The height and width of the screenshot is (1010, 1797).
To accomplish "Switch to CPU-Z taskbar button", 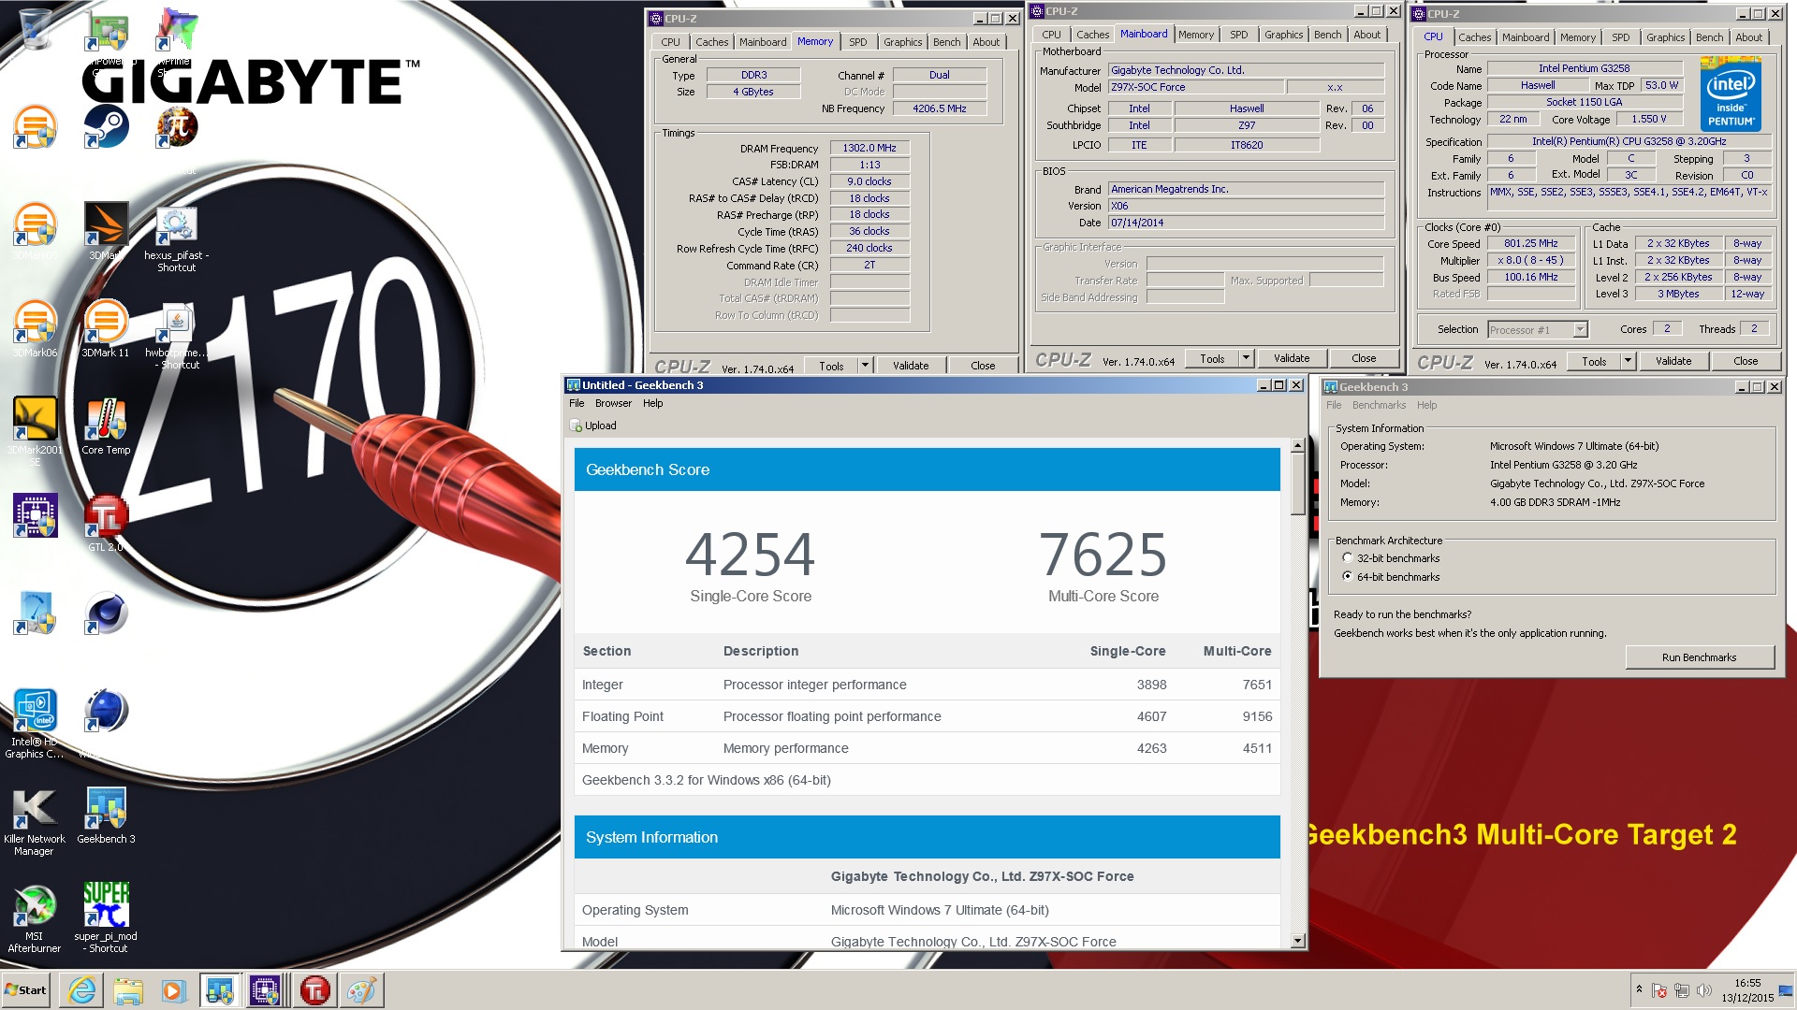I will click(266, 990).
